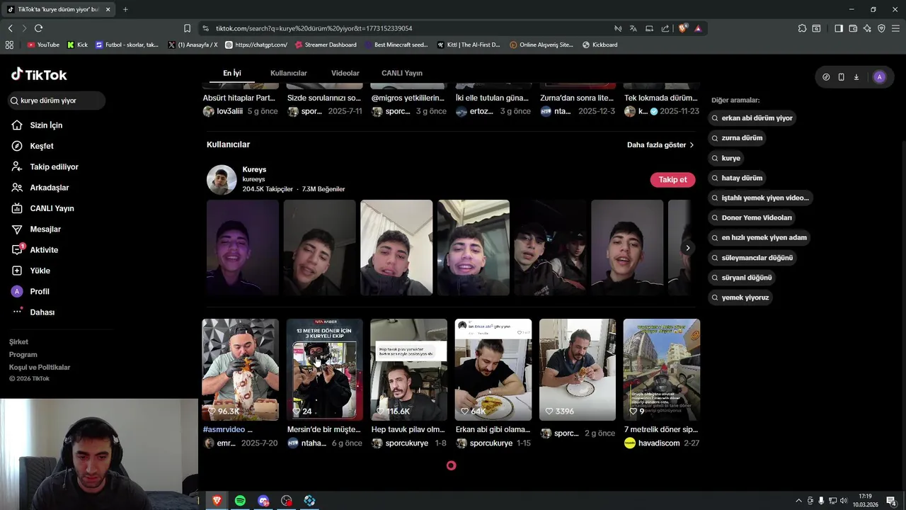The height and width of the screenshot is (510, 906).
Task: Open the Kureys user profile name
Action: click(254, 170)
